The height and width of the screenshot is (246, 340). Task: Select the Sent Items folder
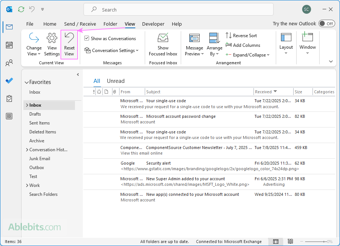39,123
